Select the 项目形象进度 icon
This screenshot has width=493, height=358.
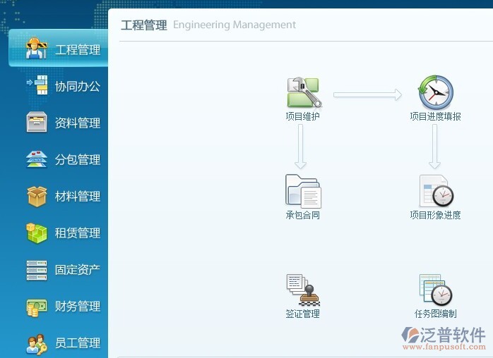pyautogui.click(x=435, y=191)
